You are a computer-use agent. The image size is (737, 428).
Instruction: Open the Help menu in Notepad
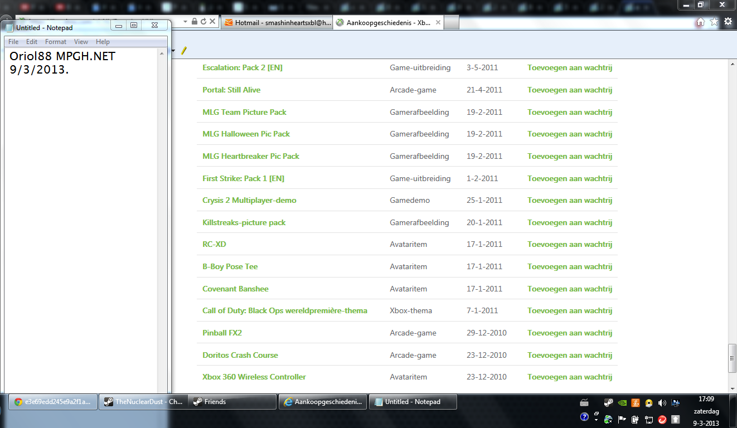(x=103, y=42)
